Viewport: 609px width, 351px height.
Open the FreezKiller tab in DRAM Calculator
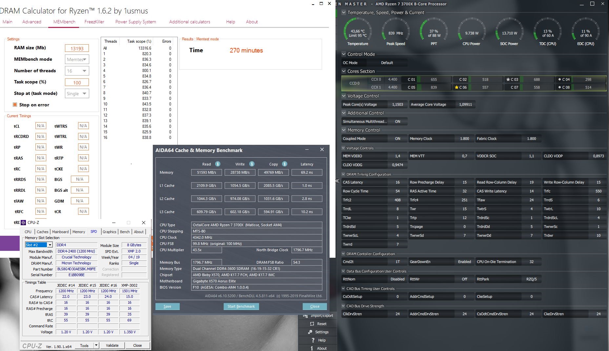[94, 22]
